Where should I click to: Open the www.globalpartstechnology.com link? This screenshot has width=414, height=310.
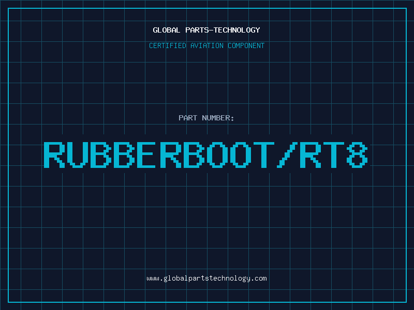206,278
